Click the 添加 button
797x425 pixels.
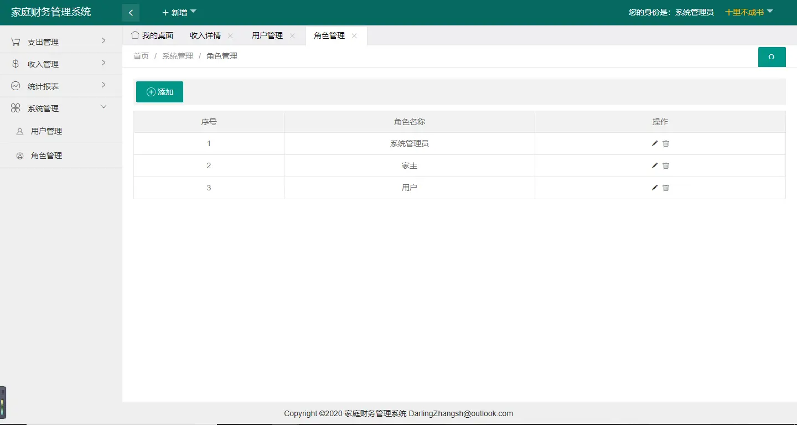click(159, 92)
